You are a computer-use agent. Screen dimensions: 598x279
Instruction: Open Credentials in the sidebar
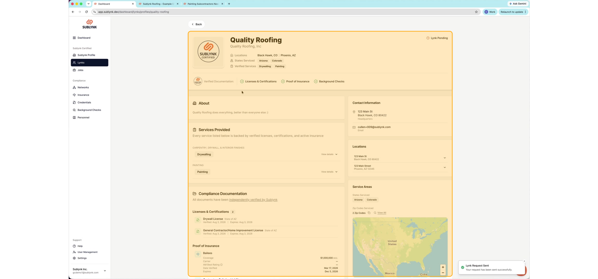pos(89,102)
